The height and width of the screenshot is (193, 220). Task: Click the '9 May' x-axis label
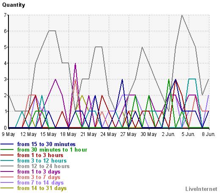(8, 134)
